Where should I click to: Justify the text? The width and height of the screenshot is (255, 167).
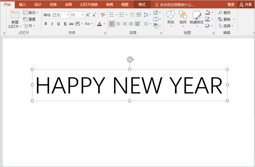pos(131,24)
